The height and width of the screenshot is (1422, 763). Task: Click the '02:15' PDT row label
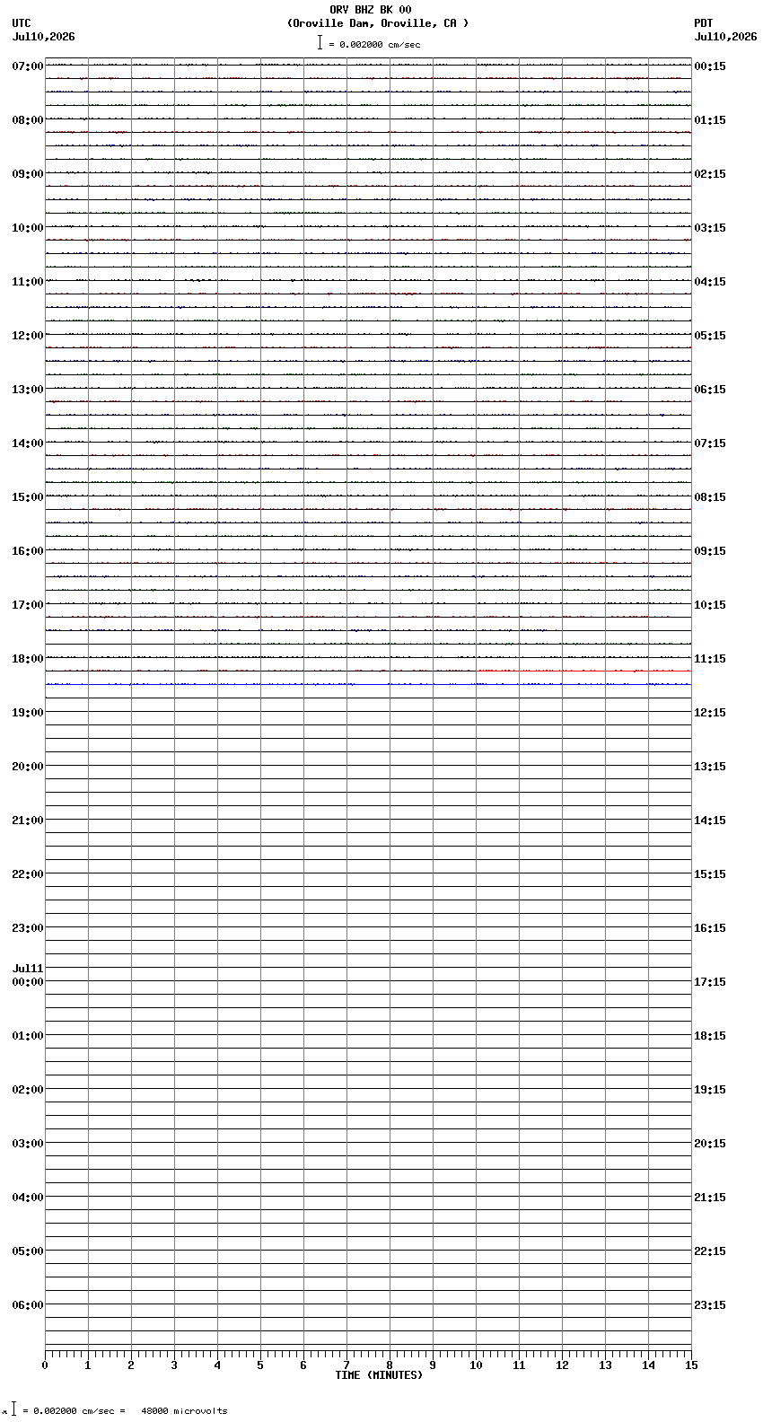710,174
